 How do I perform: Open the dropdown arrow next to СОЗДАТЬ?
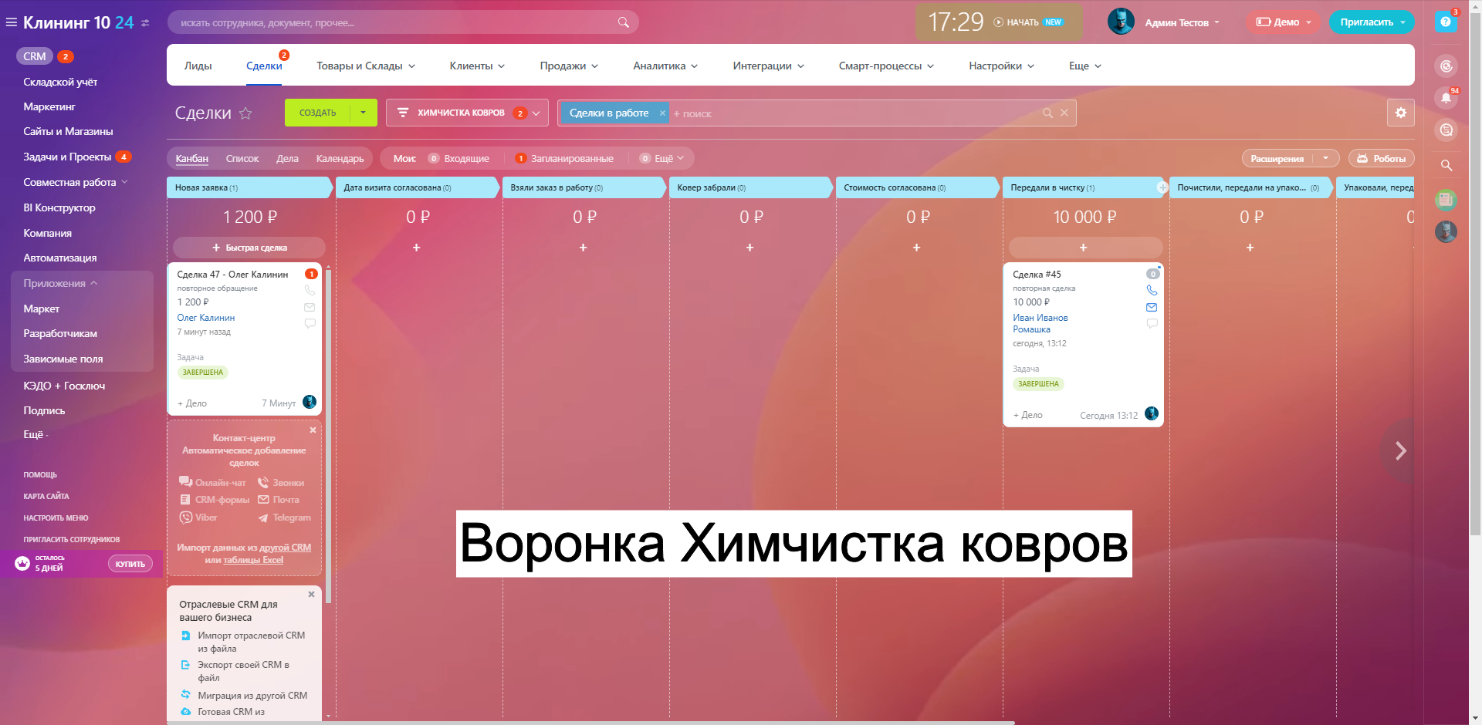pos(364,113)
